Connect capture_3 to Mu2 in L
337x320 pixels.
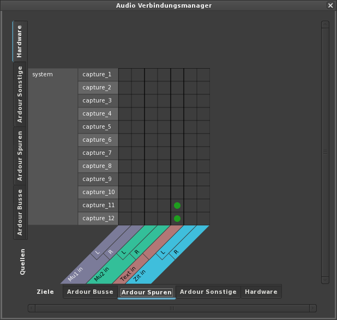151,101
